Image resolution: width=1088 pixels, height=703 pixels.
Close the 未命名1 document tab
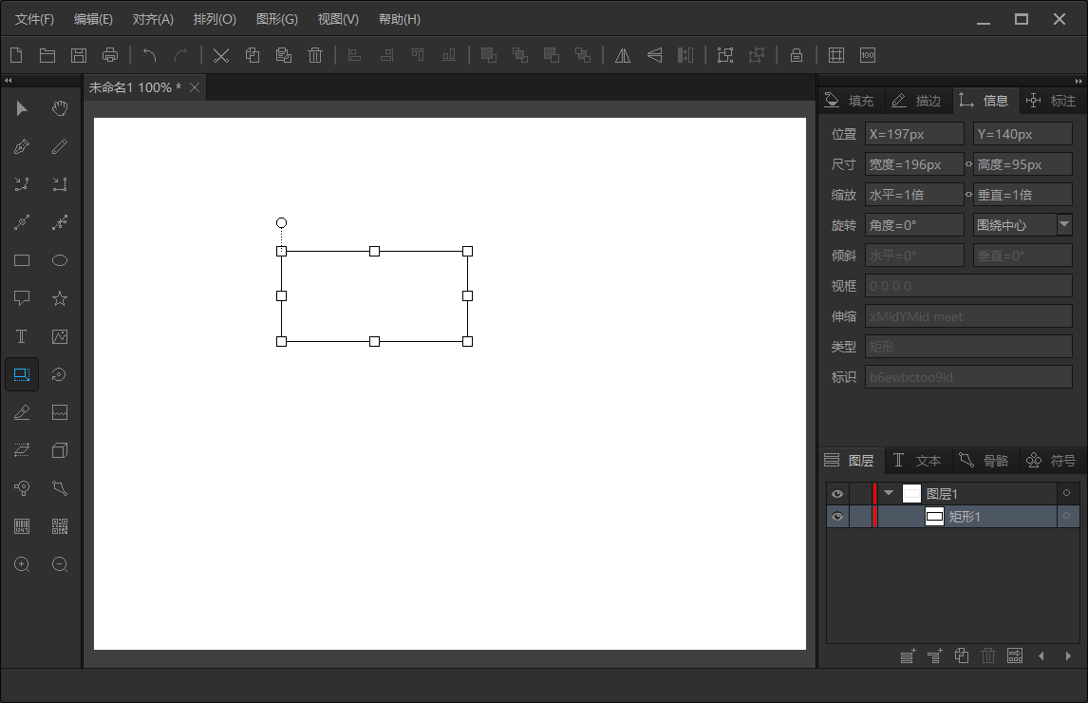(195, 87)
